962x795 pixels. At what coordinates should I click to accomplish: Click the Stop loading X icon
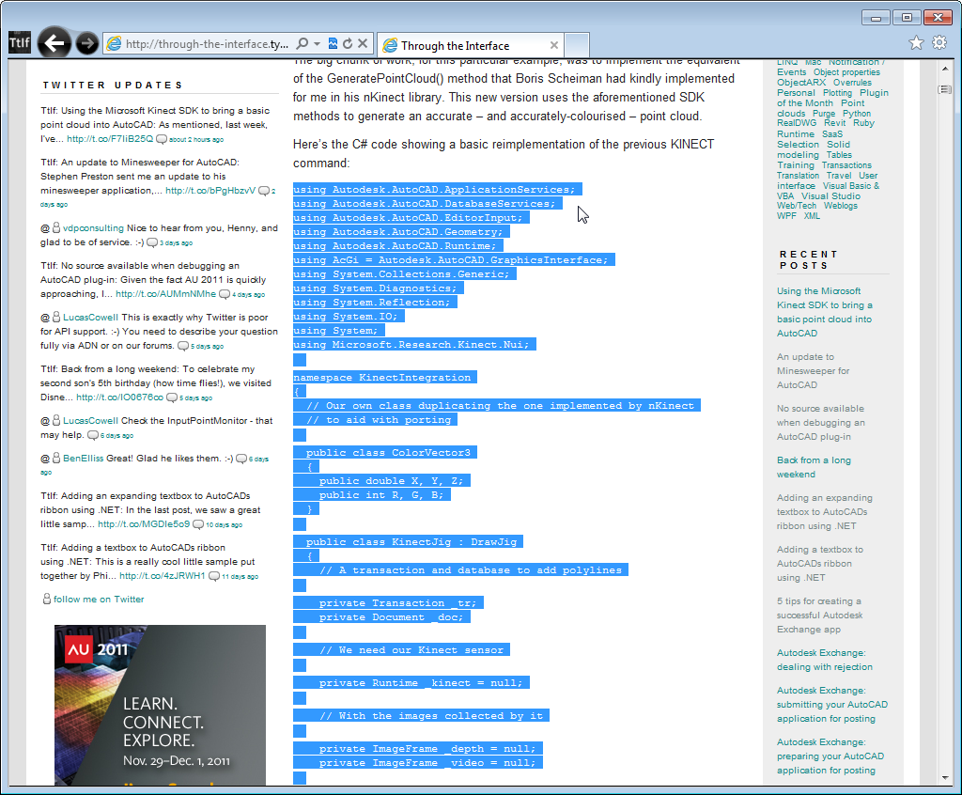point(364,44)
